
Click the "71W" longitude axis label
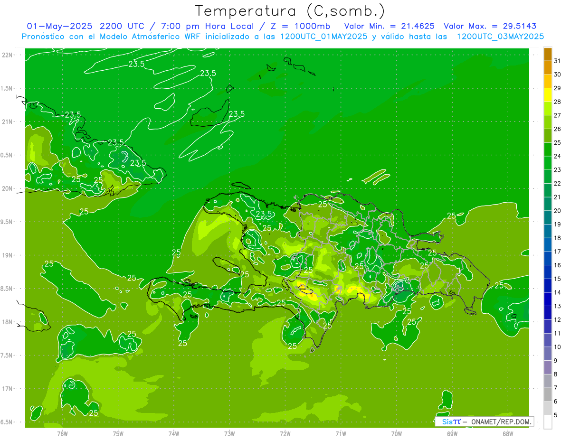[341, 434]
